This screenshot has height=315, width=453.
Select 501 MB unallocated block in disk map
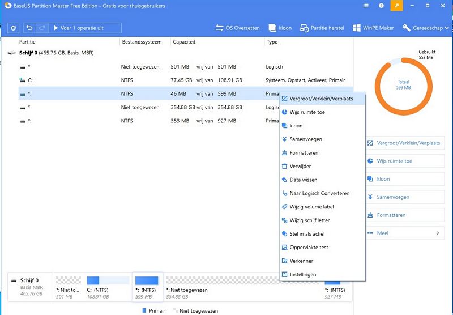[x=69, y=287]
